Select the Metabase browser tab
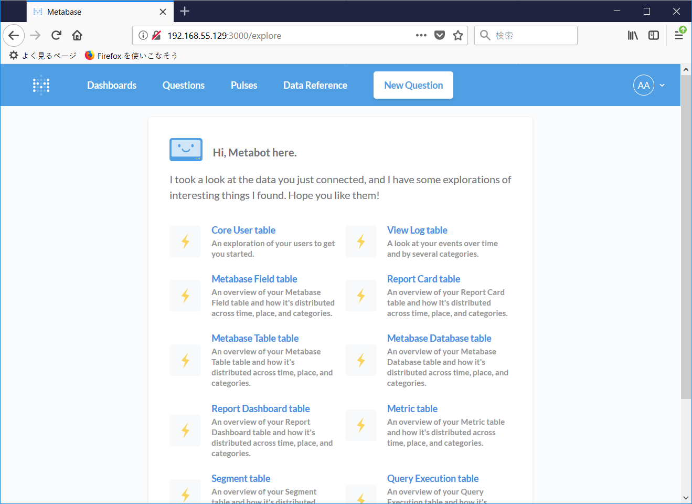Image resolution: width=692 pixels, height=504 pixels. tap(100, 12)
